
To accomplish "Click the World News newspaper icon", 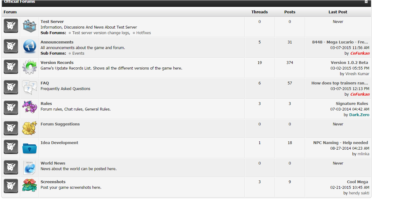I will point(30,167).
